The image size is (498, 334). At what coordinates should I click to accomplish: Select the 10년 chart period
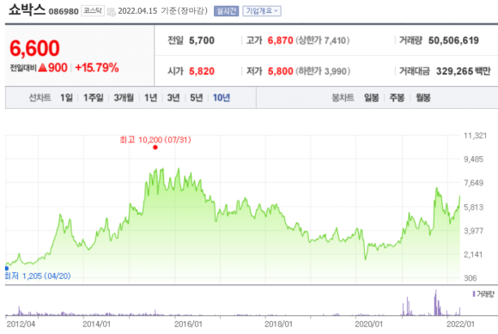(221, 98)
